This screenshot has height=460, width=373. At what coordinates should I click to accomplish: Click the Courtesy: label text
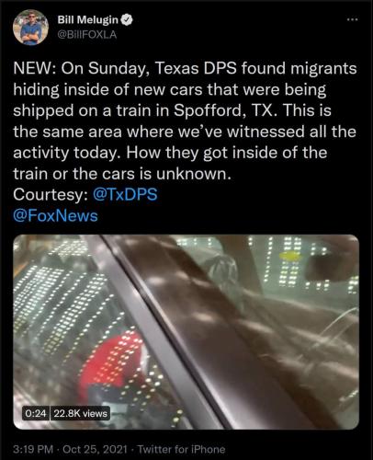[x=51, y=195]
